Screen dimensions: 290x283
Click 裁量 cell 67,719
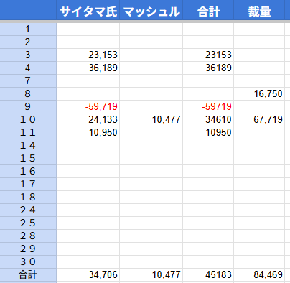pyautogui.click(x=259, y=120)
